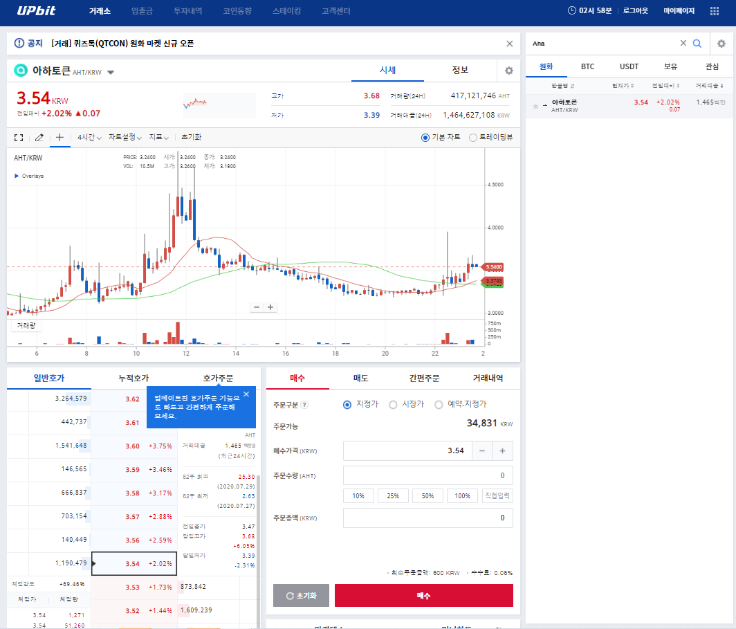This screenshot has height=629, width=736.
Task: Select 시장가 order type
Action: coord(393,405)
